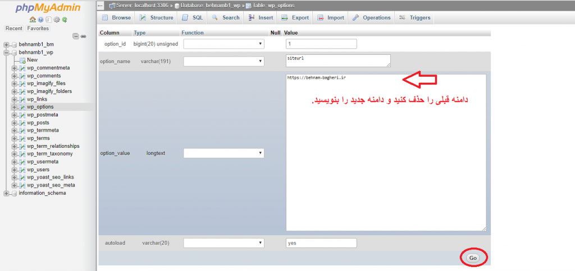
Task: Open the Import tab
Action: [x=330, y=17]
